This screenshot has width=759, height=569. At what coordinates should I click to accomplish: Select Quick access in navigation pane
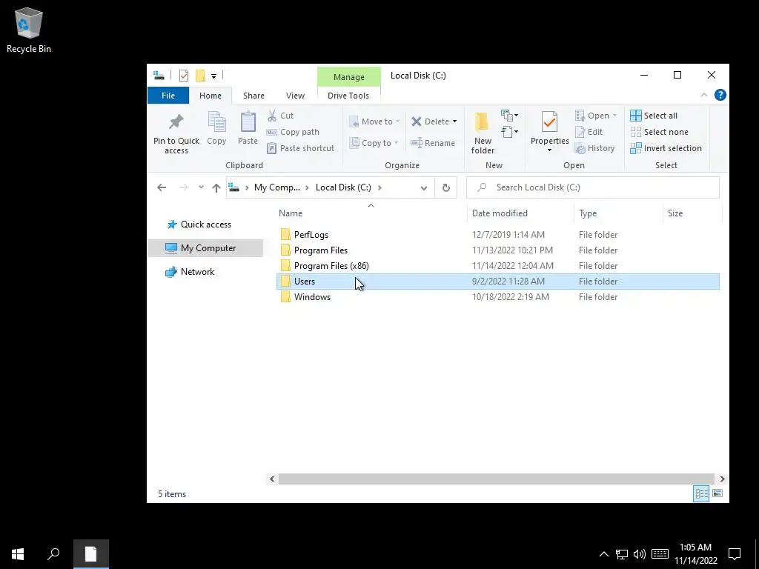[206, 224]
